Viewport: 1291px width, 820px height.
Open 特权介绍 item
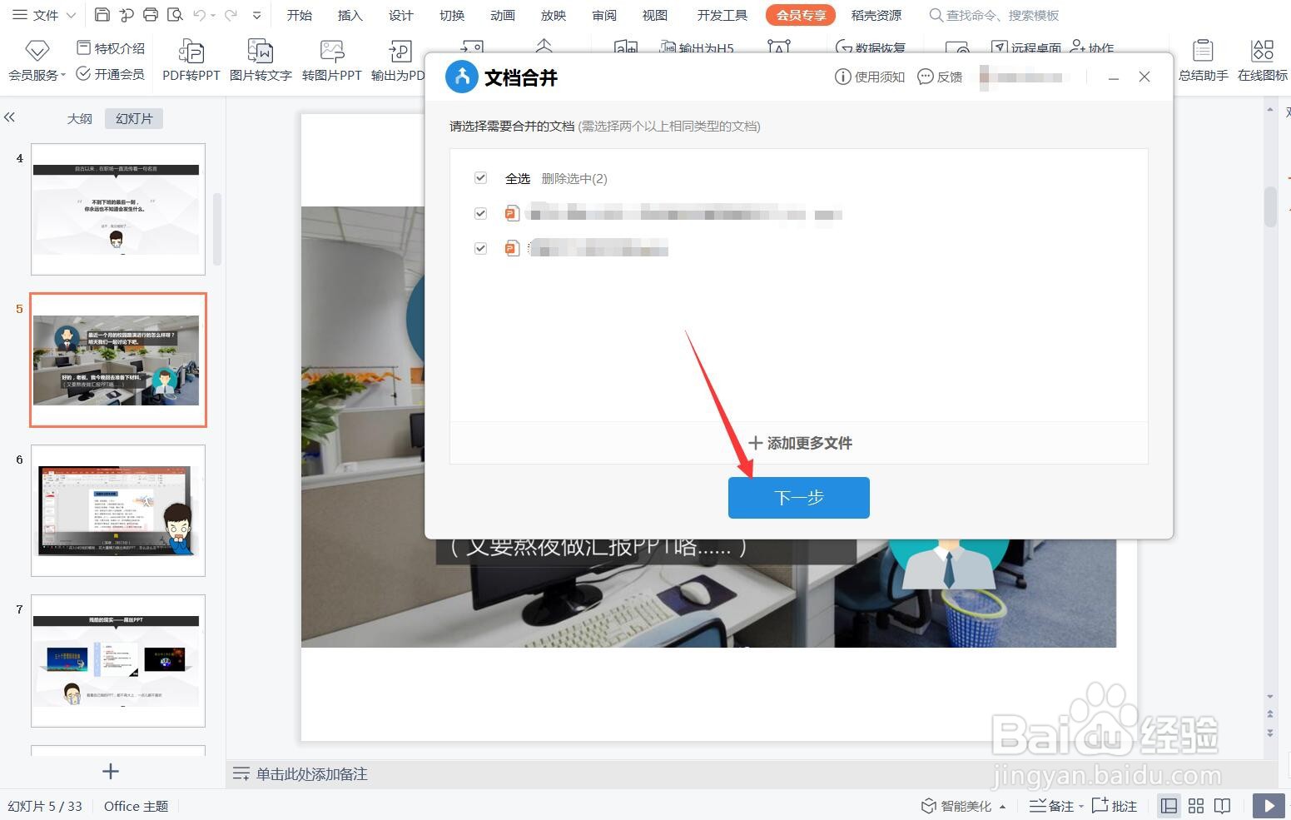click(x=111, y=48)
